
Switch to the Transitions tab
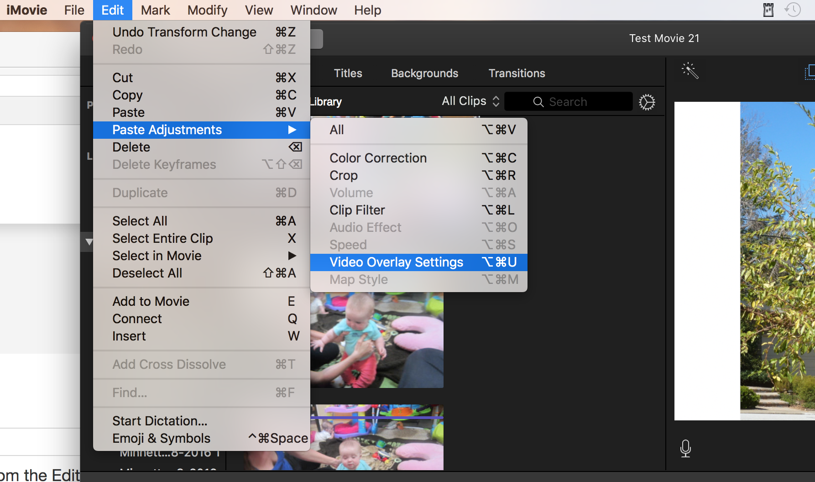[517, 73]
